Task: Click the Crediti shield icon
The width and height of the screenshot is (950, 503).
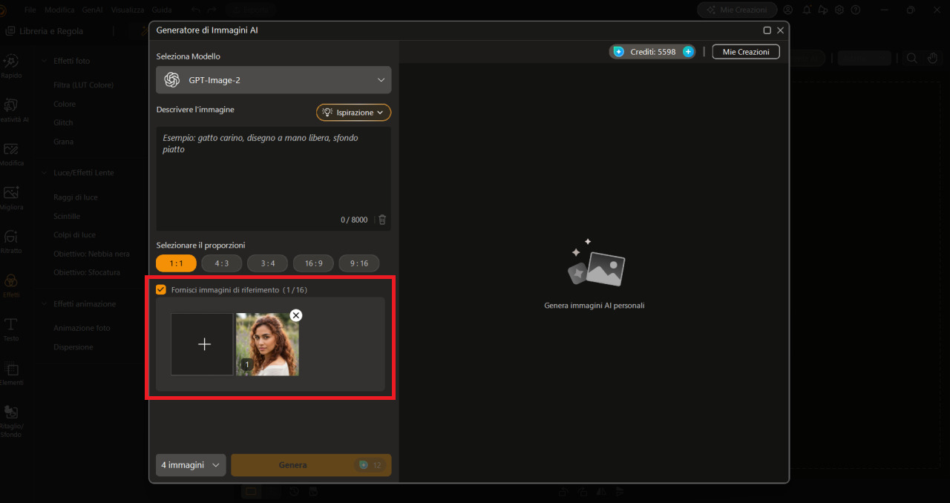Action: click(x=619, y=52)
